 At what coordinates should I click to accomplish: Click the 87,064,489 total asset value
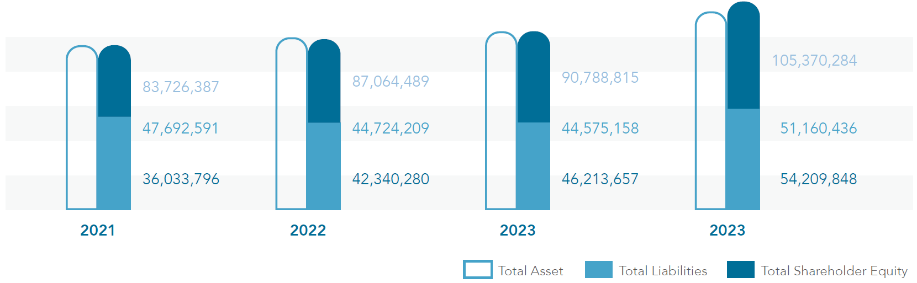(391, 82)
